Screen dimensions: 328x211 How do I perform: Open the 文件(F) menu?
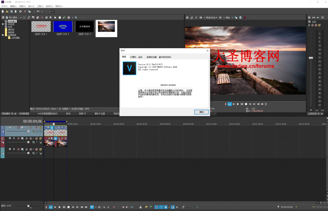(4, 6)
